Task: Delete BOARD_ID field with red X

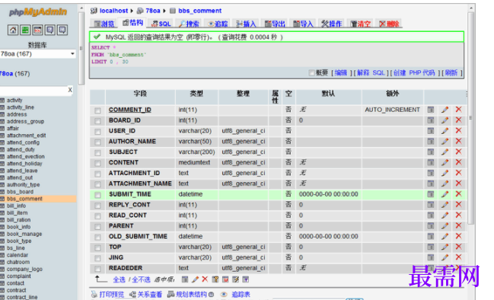Action: 458,120
